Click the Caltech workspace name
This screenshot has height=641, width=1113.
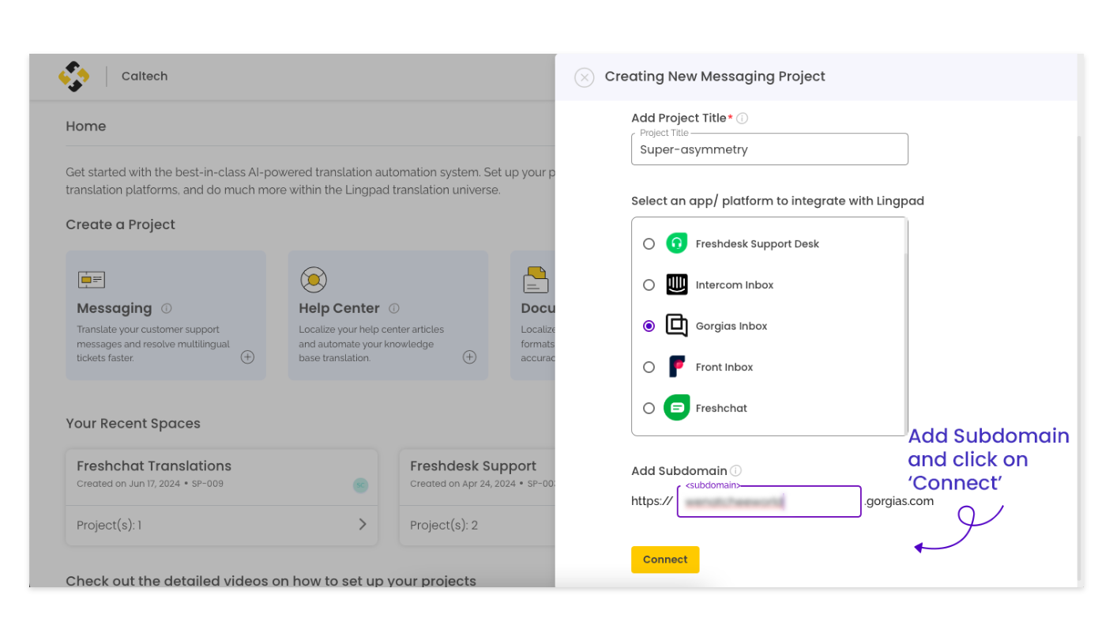click(145, 77)
